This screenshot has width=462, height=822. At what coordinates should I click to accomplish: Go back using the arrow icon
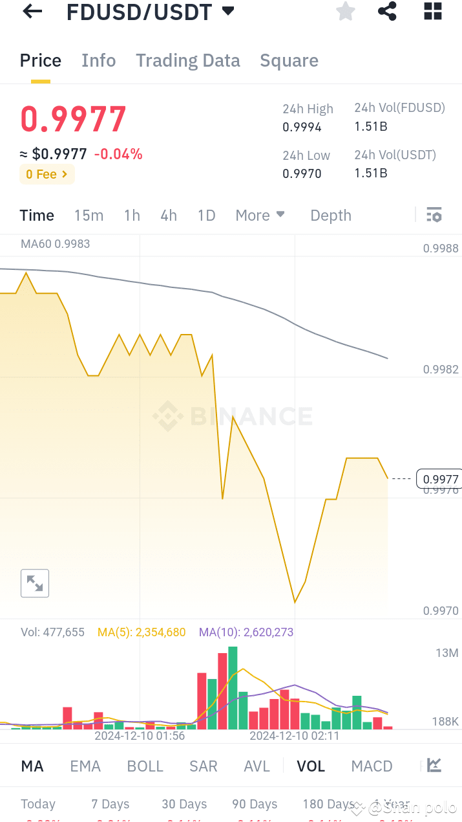[x=32, y=11]
